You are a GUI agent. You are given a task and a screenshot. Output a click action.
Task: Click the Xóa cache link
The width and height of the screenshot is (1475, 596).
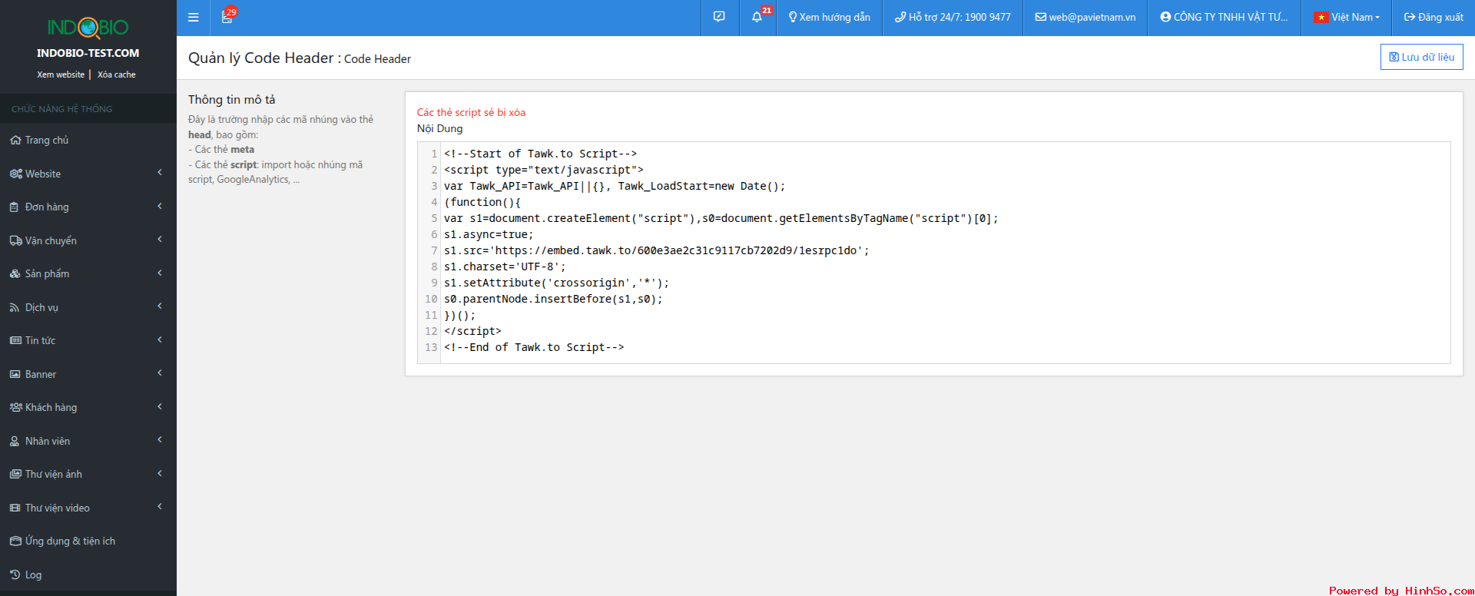[117, 74]
